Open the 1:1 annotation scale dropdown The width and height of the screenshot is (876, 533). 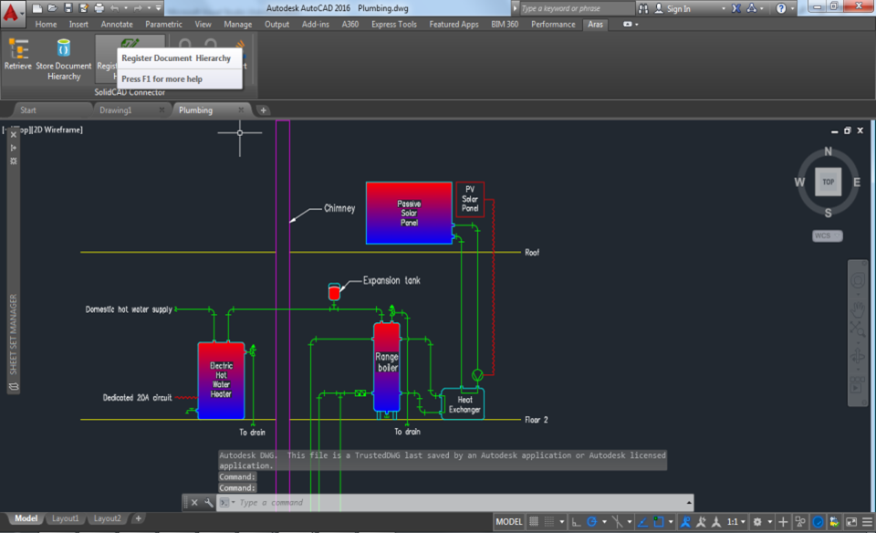coord(736,522)
